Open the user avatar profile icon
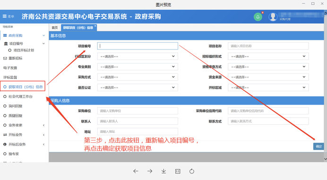Viewport: 327px width, 180px height. tap(273, 17)
